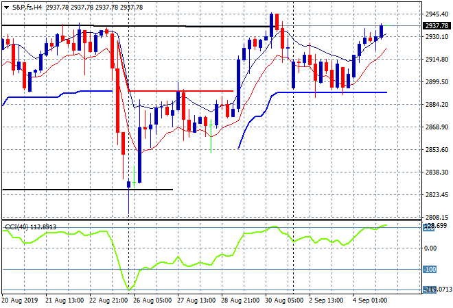This screenshot has height=308, width=453.
Task: Click the 4 Sep 01:00 time label
Action: pos(370,300)
